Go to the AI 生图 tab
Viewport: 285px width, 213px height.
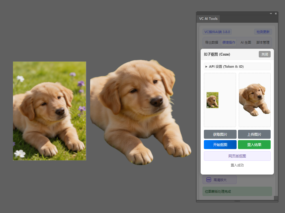[246, 43]
